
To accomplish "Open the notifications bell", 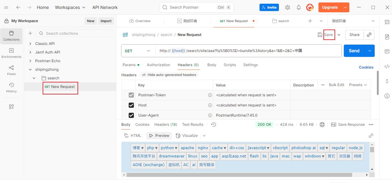I will coord(299,7).
